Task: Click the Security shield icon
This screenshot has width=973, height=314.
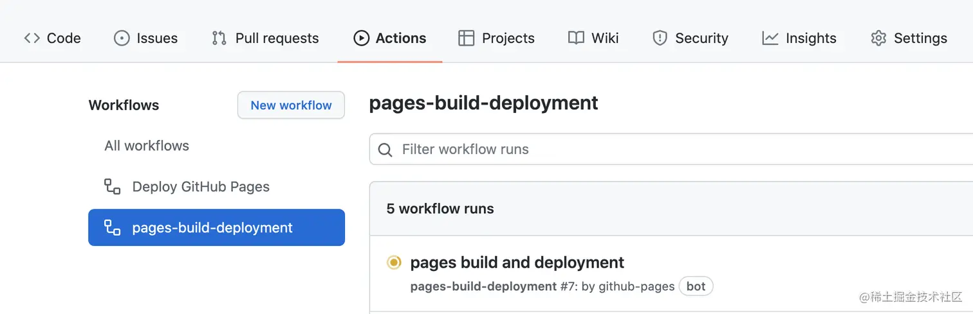Action: [x=660, y=38]
